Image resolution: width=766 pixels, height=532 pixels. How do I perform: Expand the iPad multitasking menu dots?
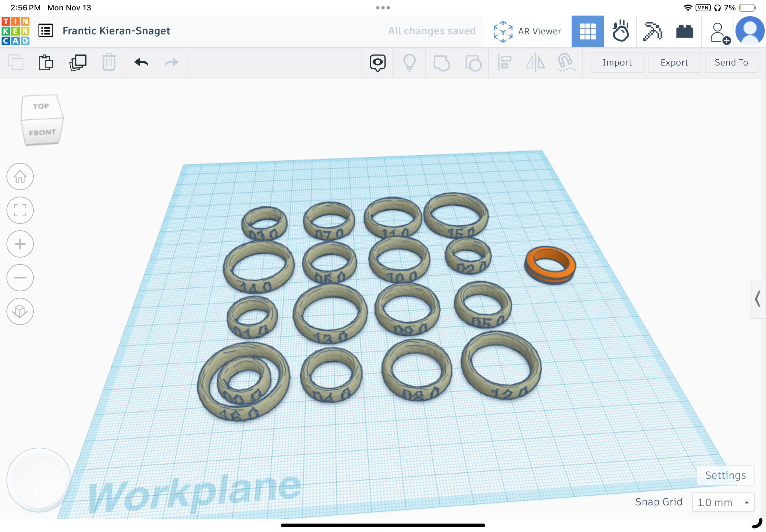click(x=382, y=7)
